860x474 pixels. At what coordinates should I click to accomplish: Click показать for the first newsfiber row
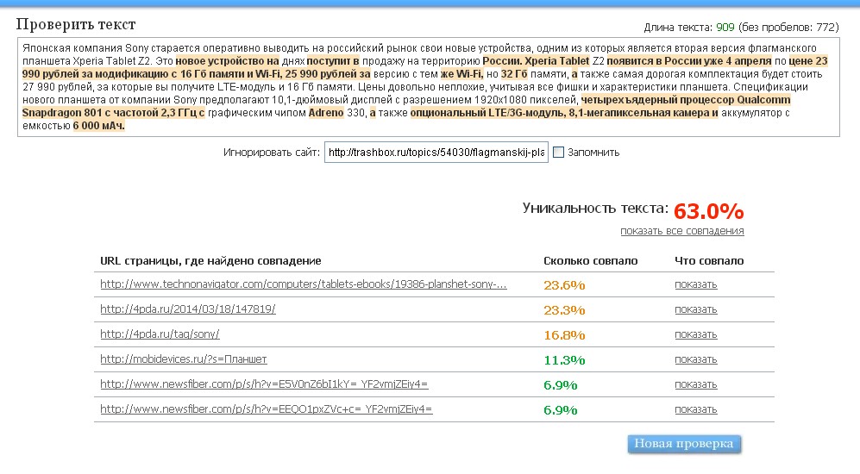tap(695, 384)
